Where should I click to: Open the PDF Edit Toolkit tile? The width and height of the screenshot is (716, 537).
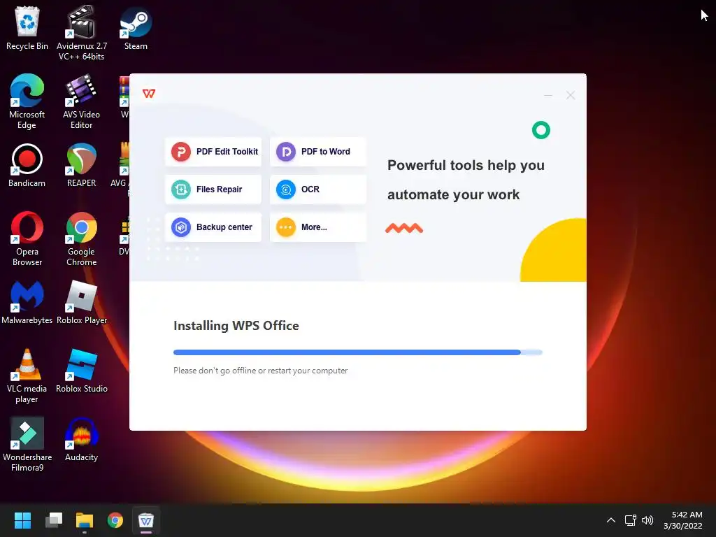213,152
